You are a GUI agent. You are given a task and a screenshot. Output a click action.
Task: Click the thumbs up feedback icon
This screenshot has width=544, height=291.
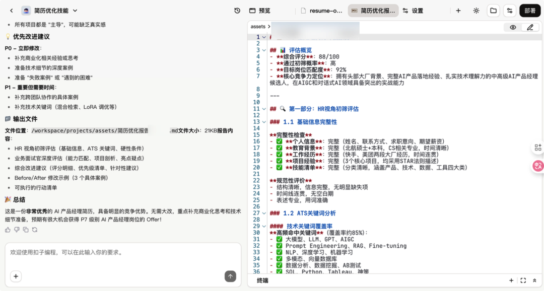click(8, 230)
